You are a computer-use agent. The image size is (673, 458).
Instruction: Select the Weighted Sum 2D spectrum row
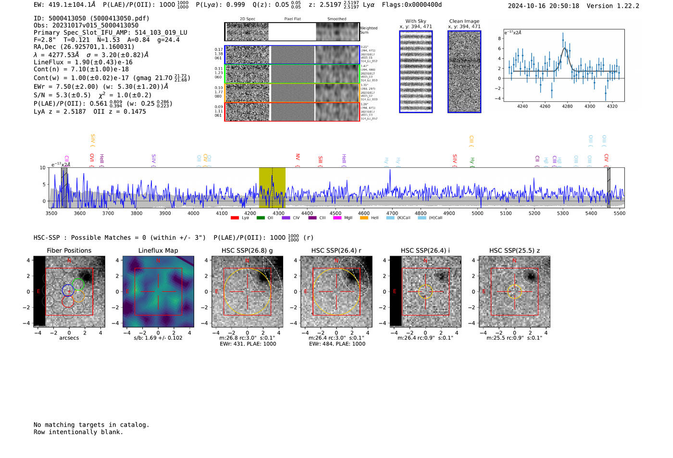click(x=292, y=32)
